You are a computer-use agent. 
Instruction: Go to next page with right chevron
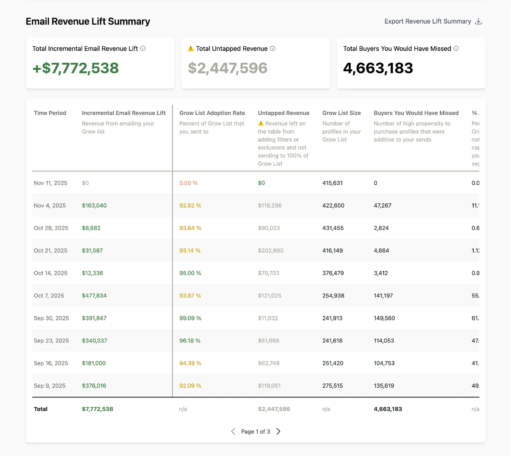point(279,431)
